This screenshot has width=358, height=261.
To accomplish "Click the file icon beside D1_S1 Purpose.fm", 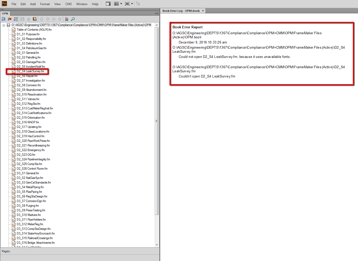I will pyautogui.click(x=14, y=34).
